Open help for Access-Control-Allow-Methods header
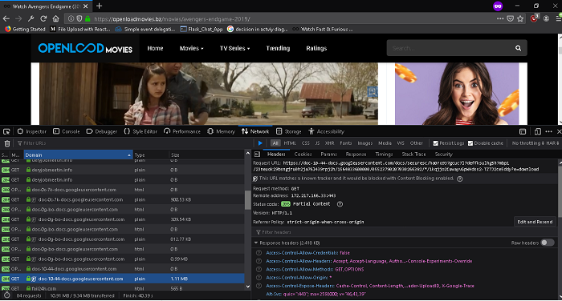The image size is (562, 301). tap(258, 269)
